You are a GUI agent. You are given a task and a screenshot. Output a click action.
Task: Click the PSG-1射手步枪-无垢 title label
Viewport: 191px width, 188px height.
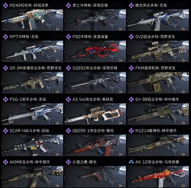coord(28,99)
